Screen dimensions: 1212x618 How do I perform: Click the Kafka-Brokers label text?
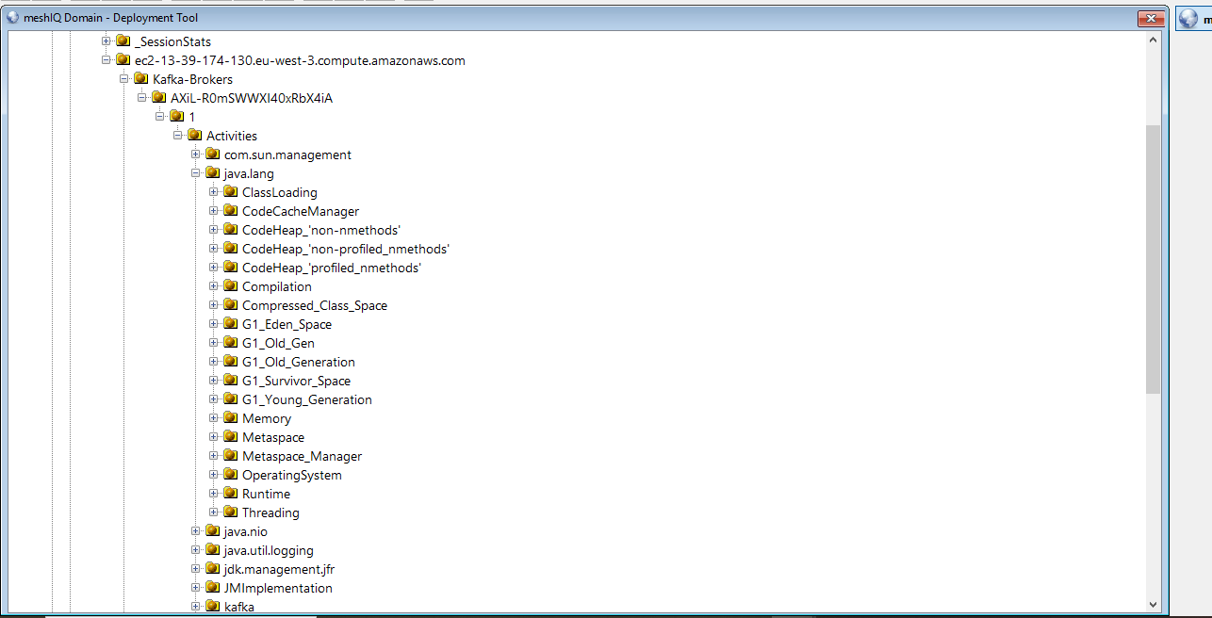coord(192,79)
